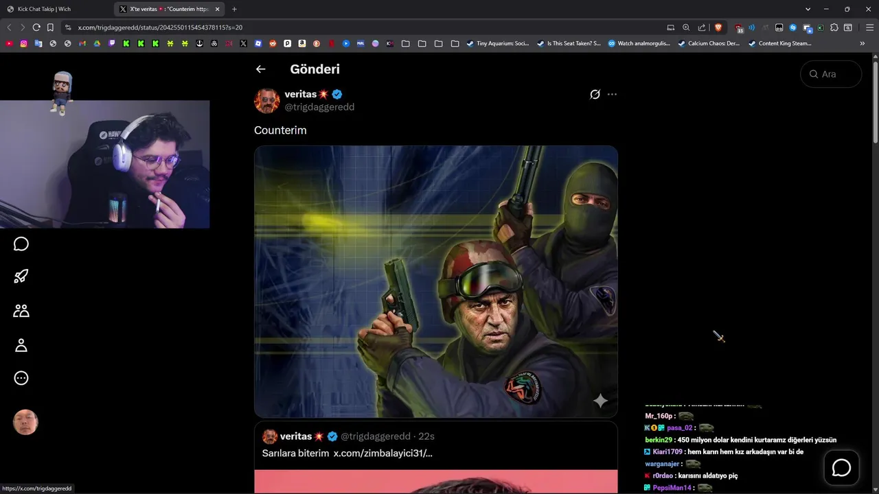This screenshot has width=879, height=494.
Task: Open the Content King Steam bookmark
Action: 780,43
